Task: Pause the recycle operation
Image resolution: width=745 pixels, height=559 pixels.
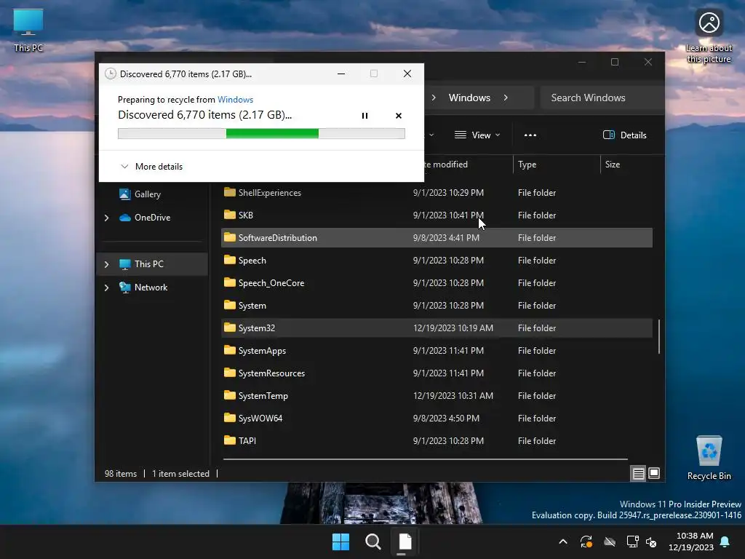Action: (x=365, y=116)
